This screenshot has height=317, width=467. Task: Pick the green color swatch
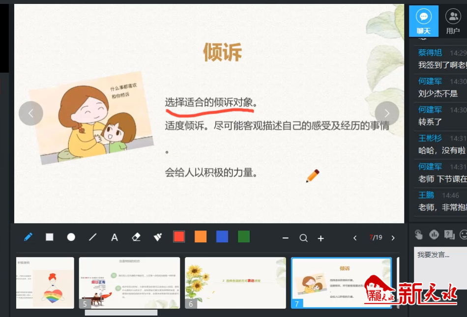pos(244,237)
